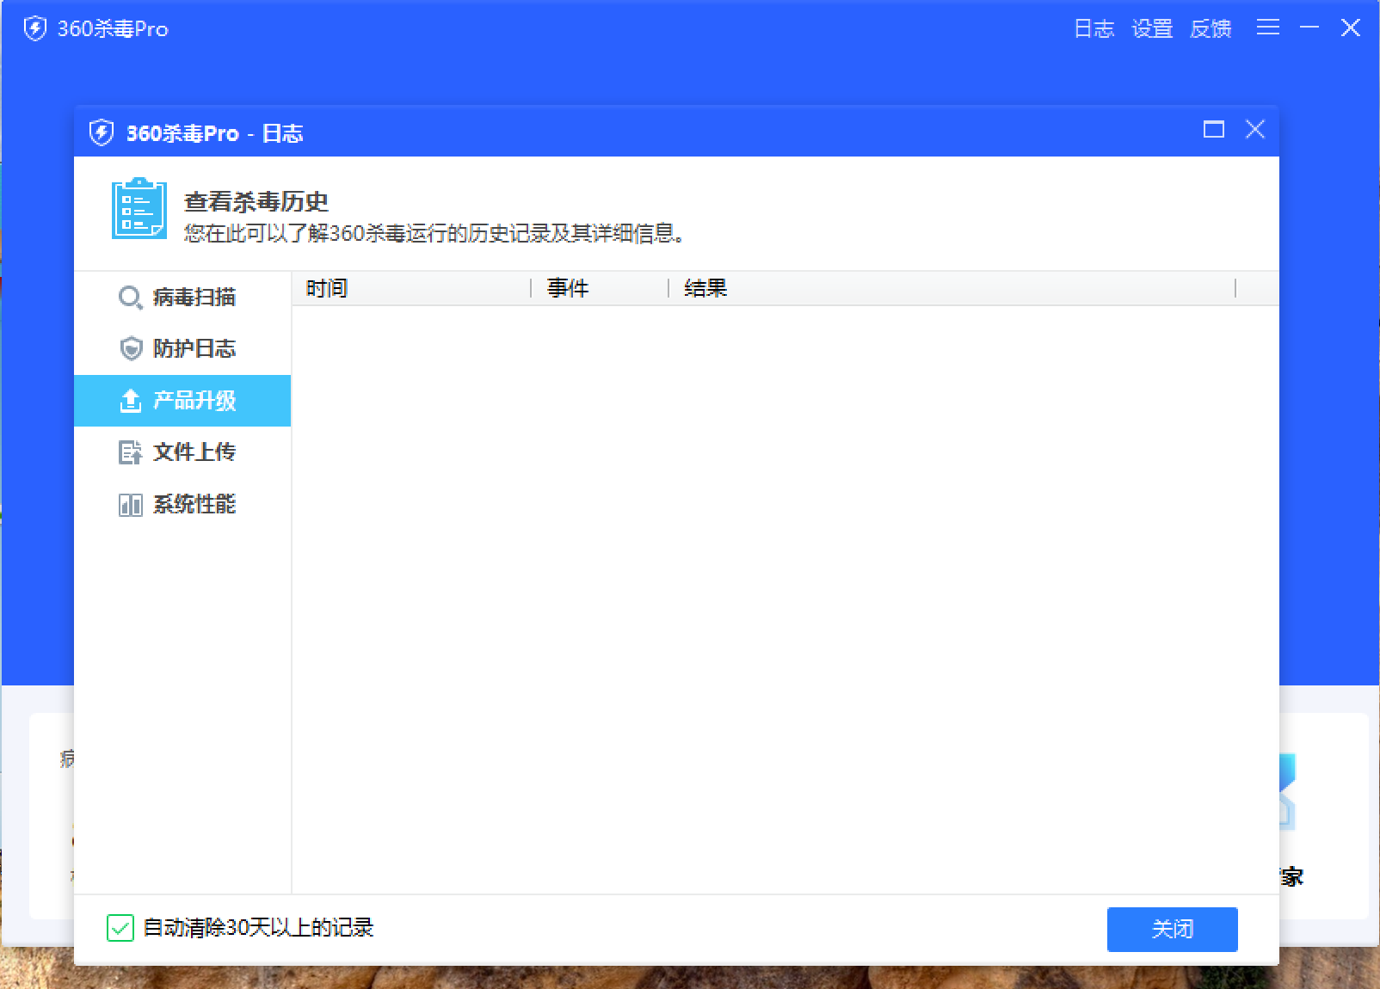Viewport: 1380px width, 989px height.
Task: Toggle auto-clear 30-day records checkbox
Action: coord(120,928)
